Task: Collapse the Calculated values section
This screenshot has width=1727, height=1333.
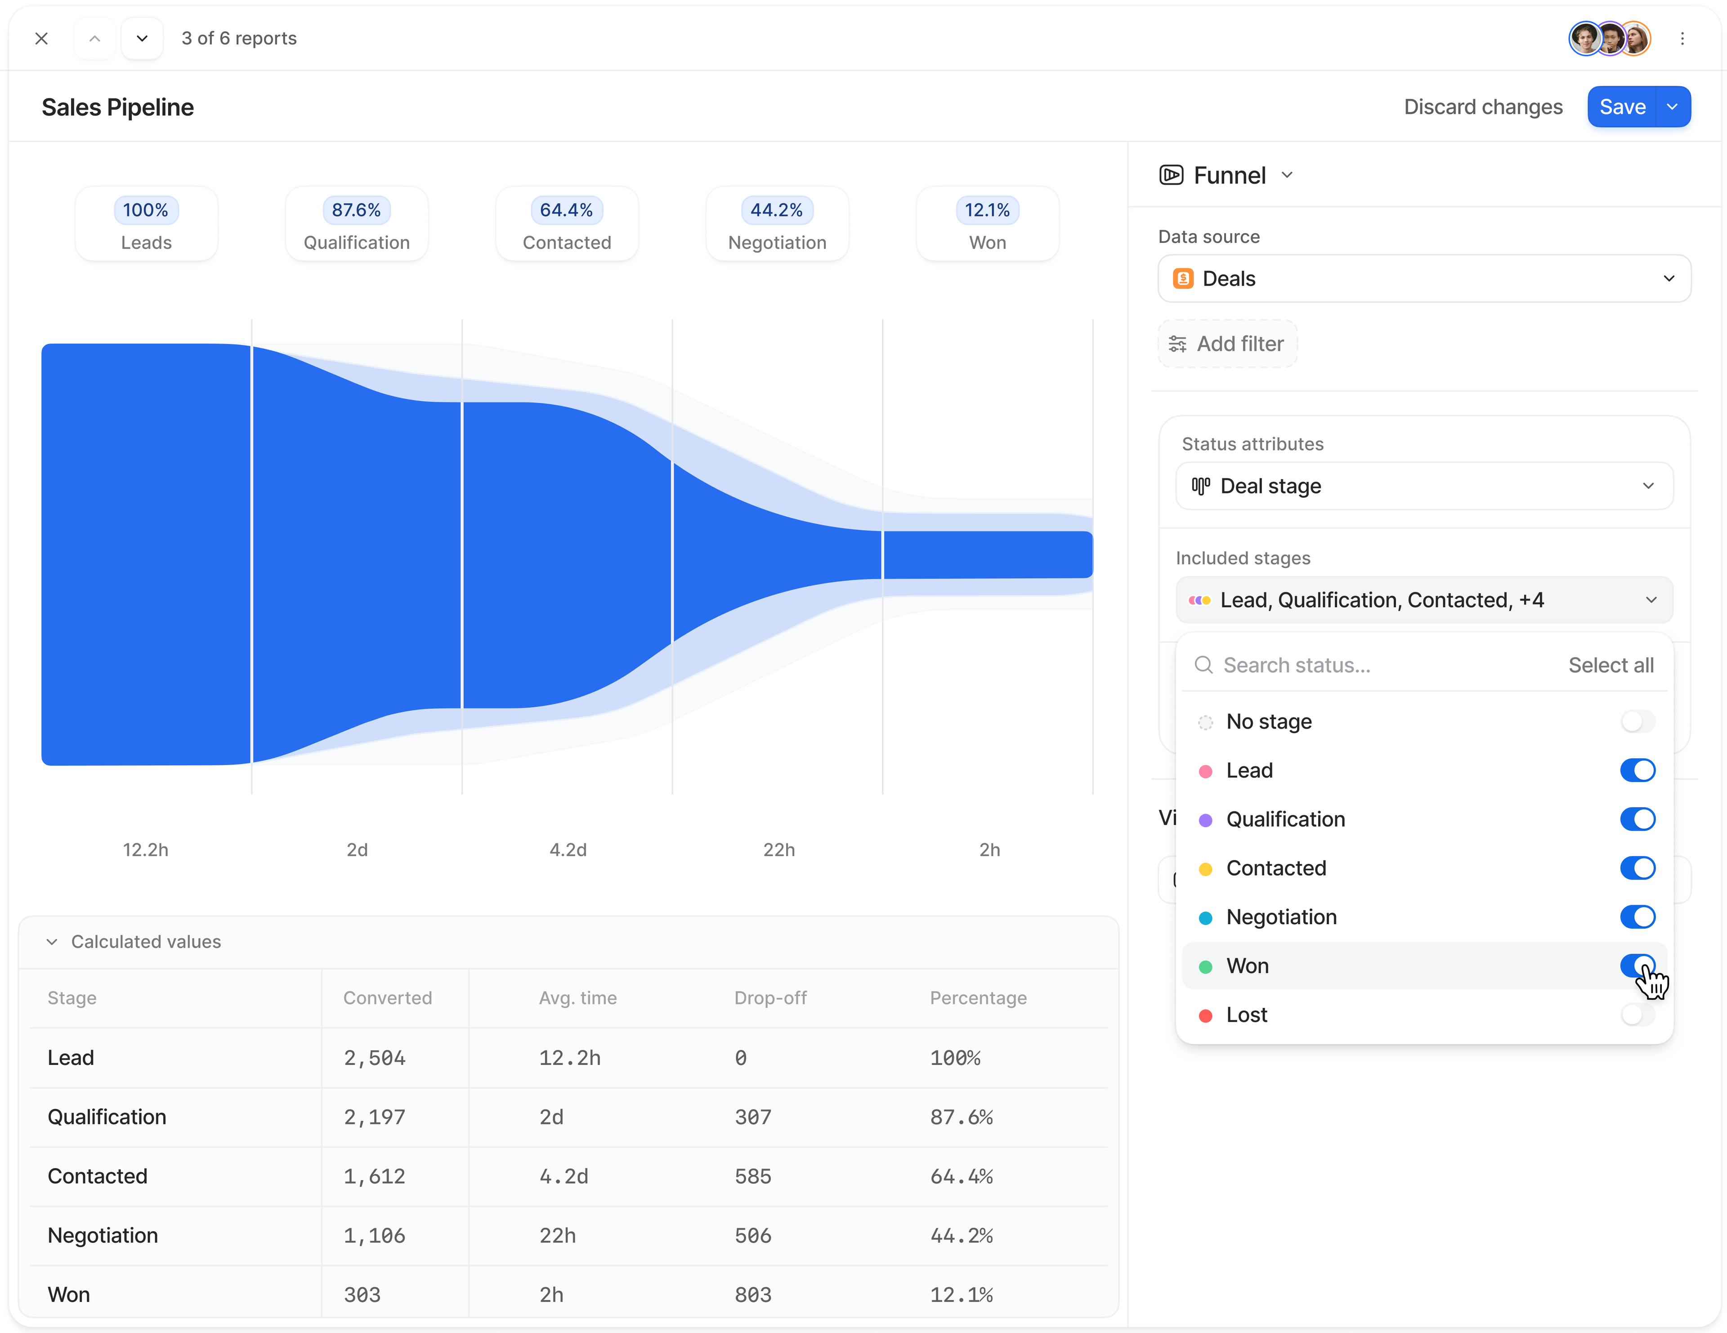Action: [52, 942]
